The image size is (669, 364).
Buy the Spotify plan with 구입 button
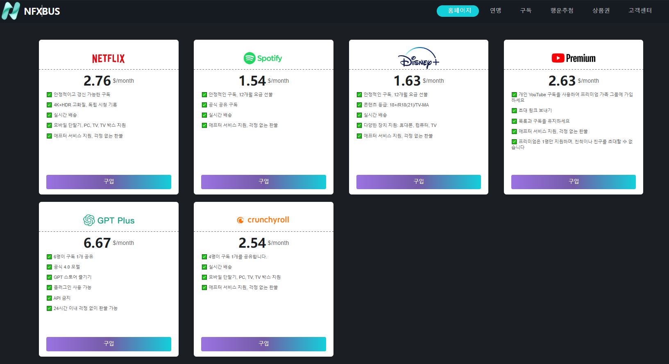[x=263, y=182]
